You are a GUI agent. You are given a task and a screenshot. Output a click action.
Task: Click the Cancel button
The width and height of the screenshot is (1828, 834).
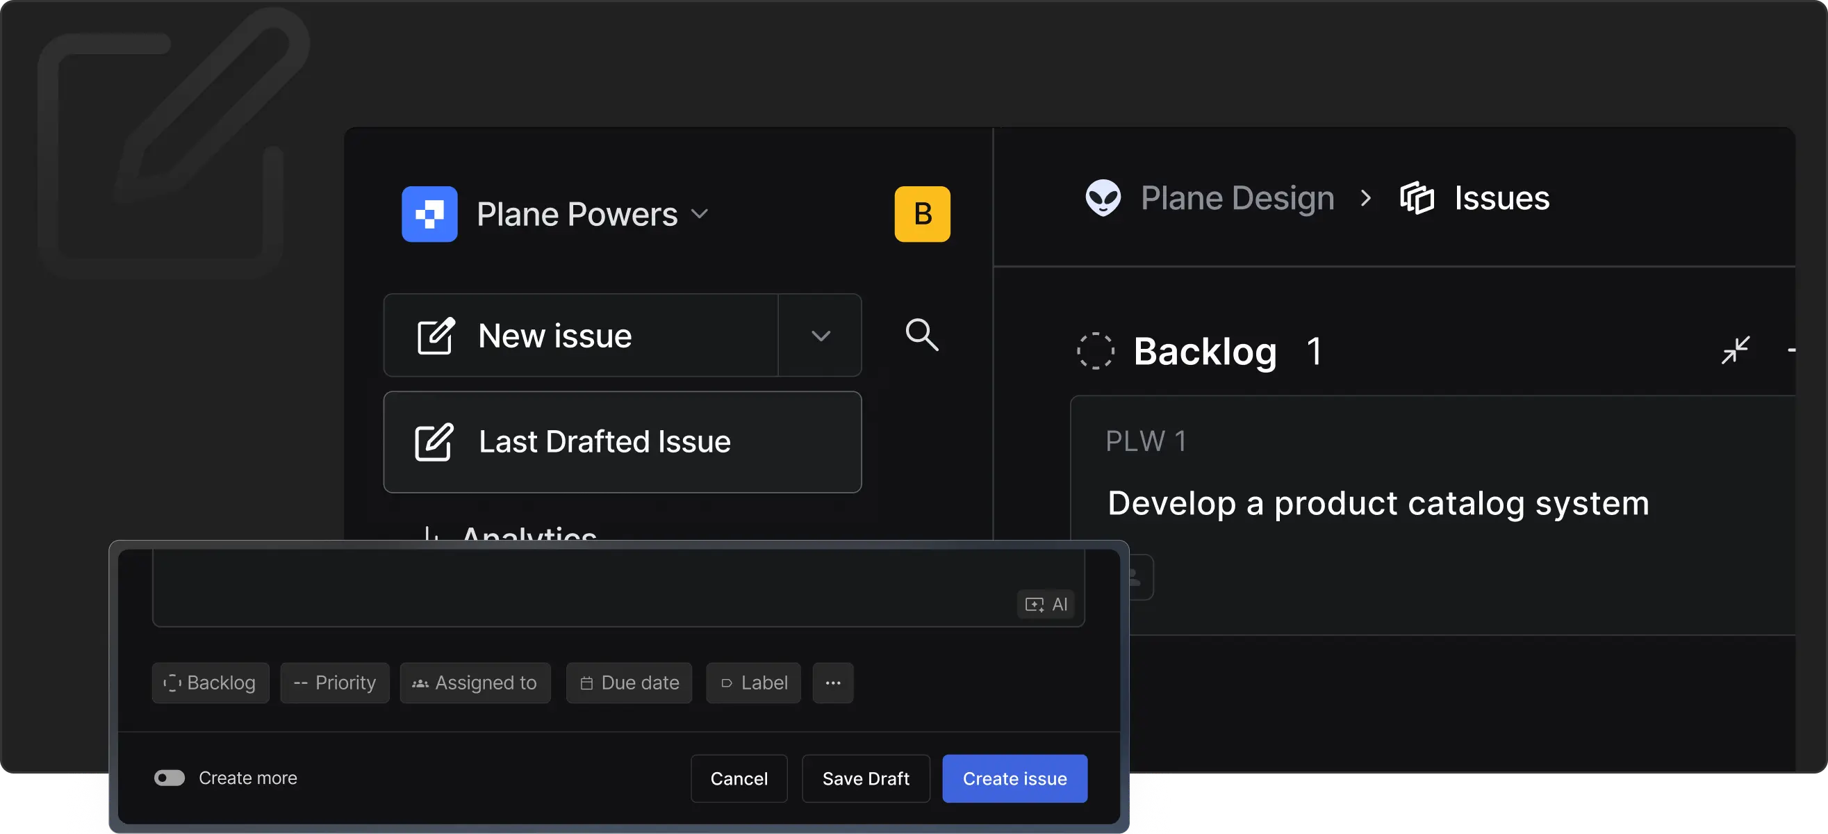tap(739, 778)
